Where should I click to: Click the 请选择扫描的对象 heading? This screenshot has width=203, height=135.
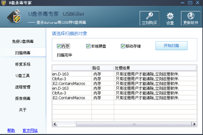[69, 33]
